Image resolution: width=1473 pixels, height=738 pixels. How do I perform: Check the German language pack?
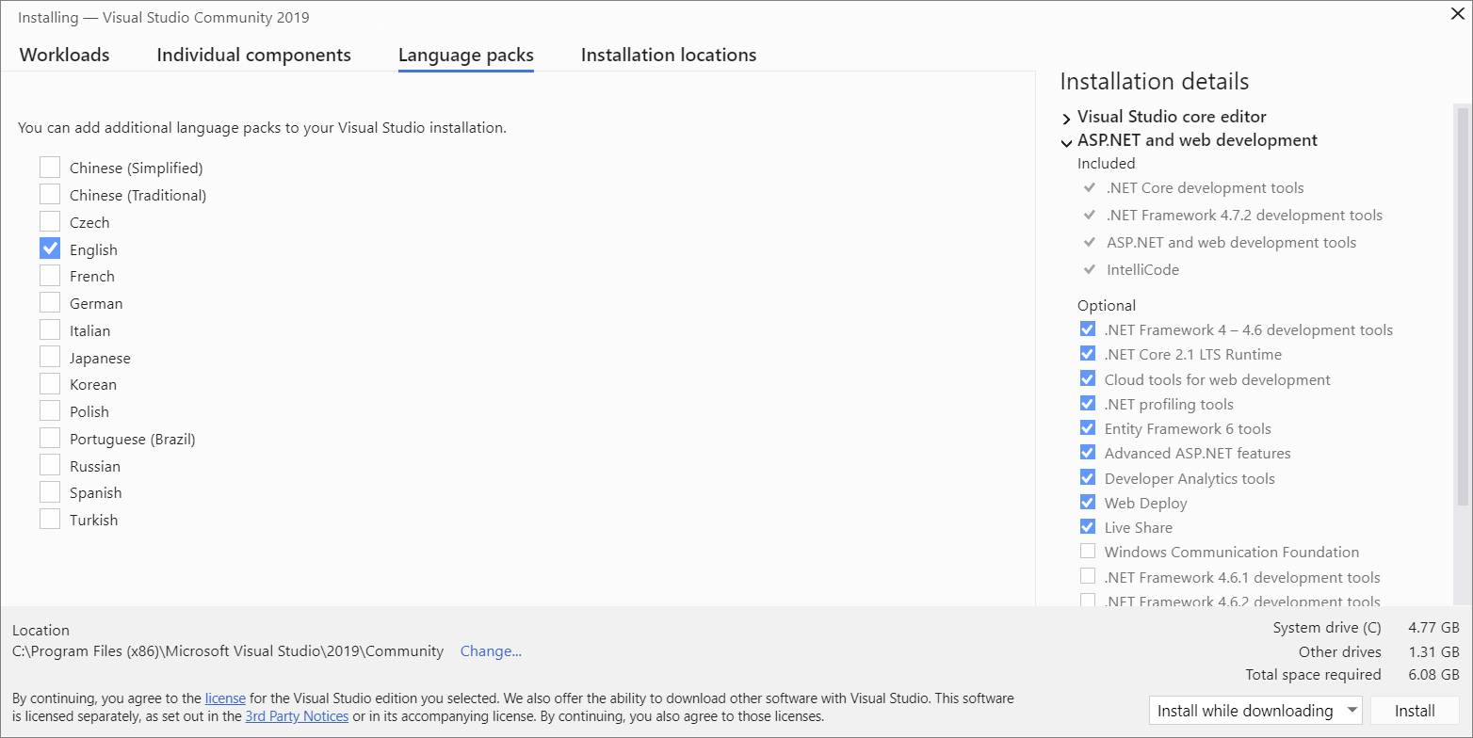tap(50, 302)
